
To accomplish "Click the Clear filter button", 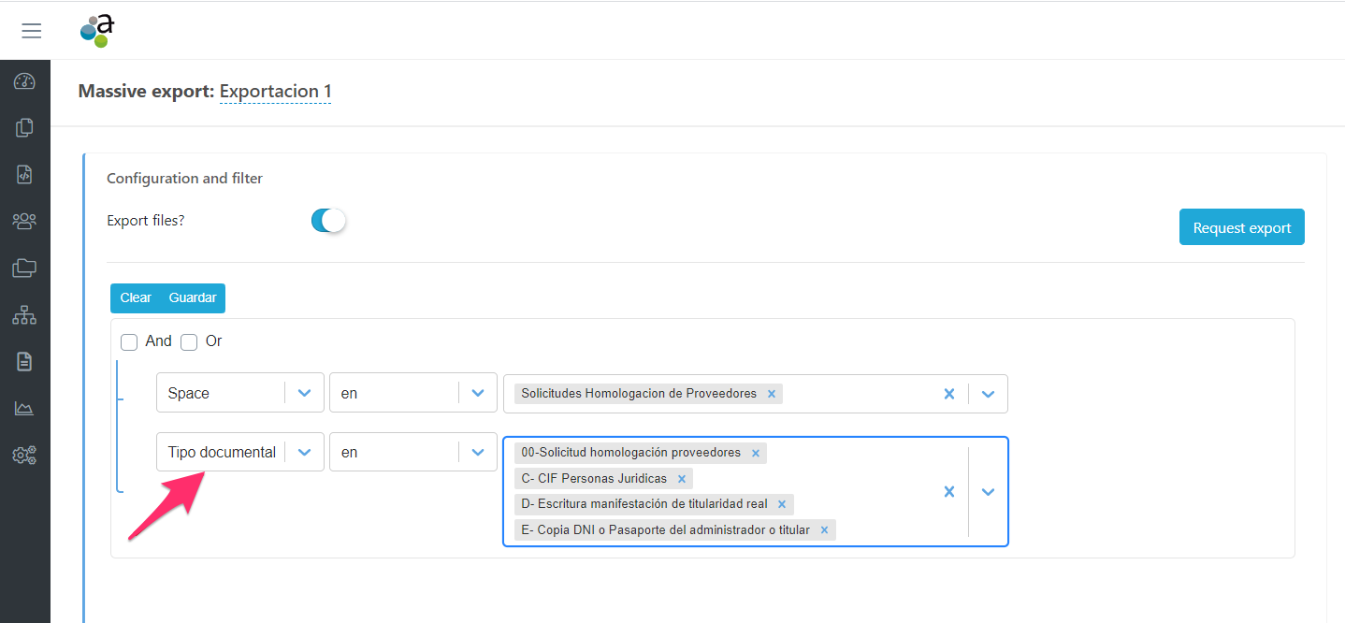I will pyautogui.click(x=136, y=298).
